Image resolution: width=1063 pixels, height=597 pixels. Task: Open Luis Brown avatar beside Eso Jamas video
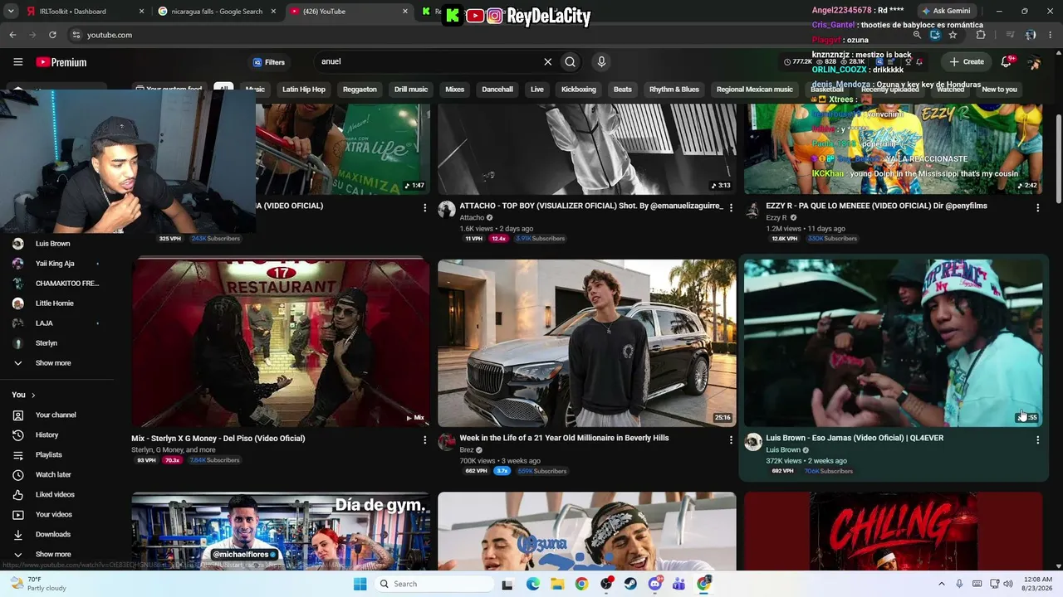point(753,442)
